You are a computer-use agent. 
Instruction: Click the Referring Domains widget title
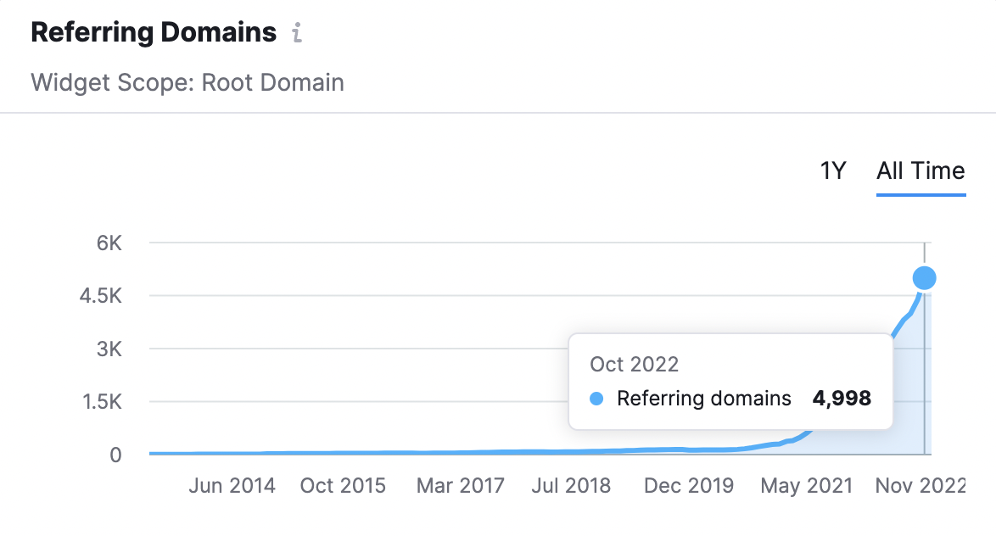tap(154, 33)
